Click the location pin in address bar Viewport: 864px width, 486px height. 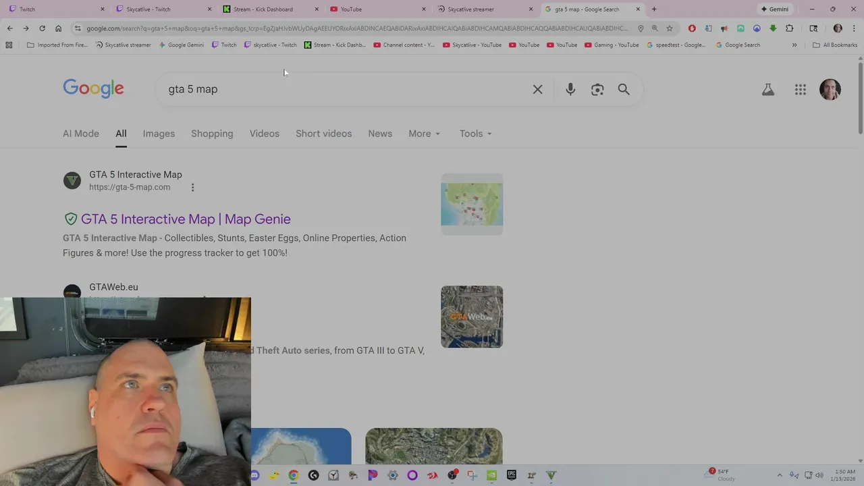pyautogui.click(x=641, y=28)
